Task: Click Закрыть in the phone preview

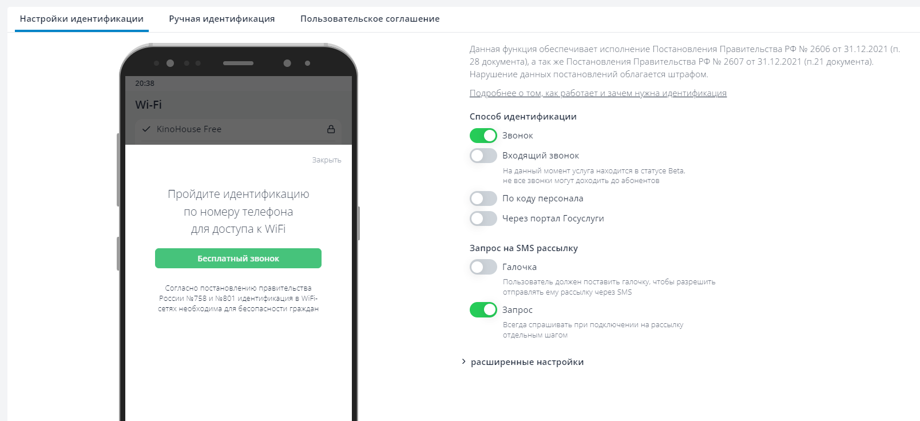Action: click(x=327, y=160)
